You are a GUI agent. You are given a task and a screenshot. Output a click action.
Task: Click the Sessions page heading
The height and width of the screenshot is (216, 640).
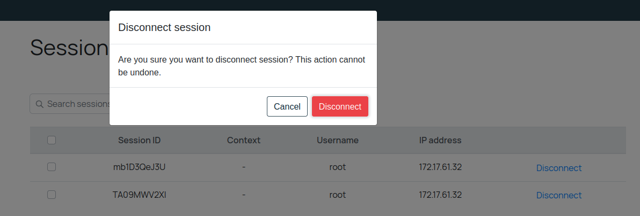pyautogui.click(x=70, y=48)
